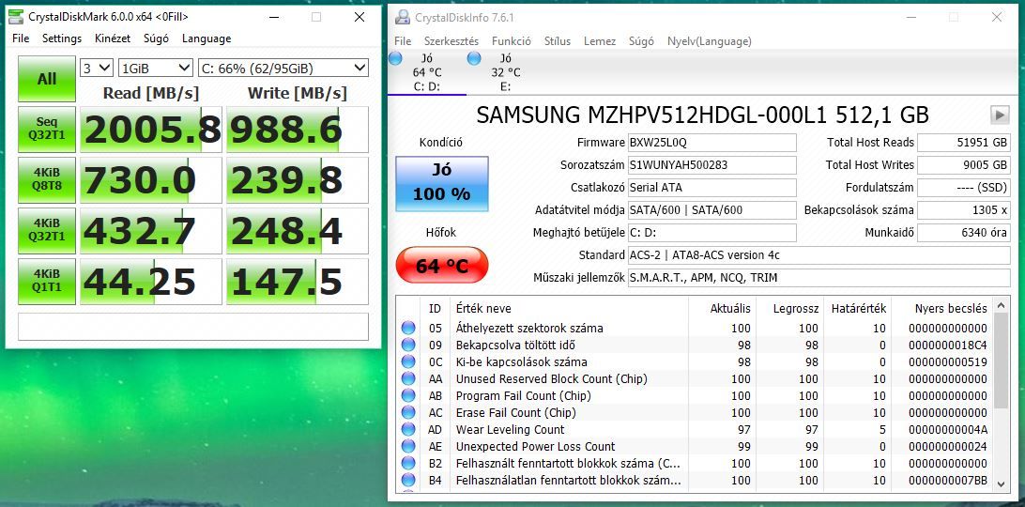Viewport: 1025px width, 507px height.
Task: Click the CrystalDiskMark app icon in title bar
Action: (16, 17)
